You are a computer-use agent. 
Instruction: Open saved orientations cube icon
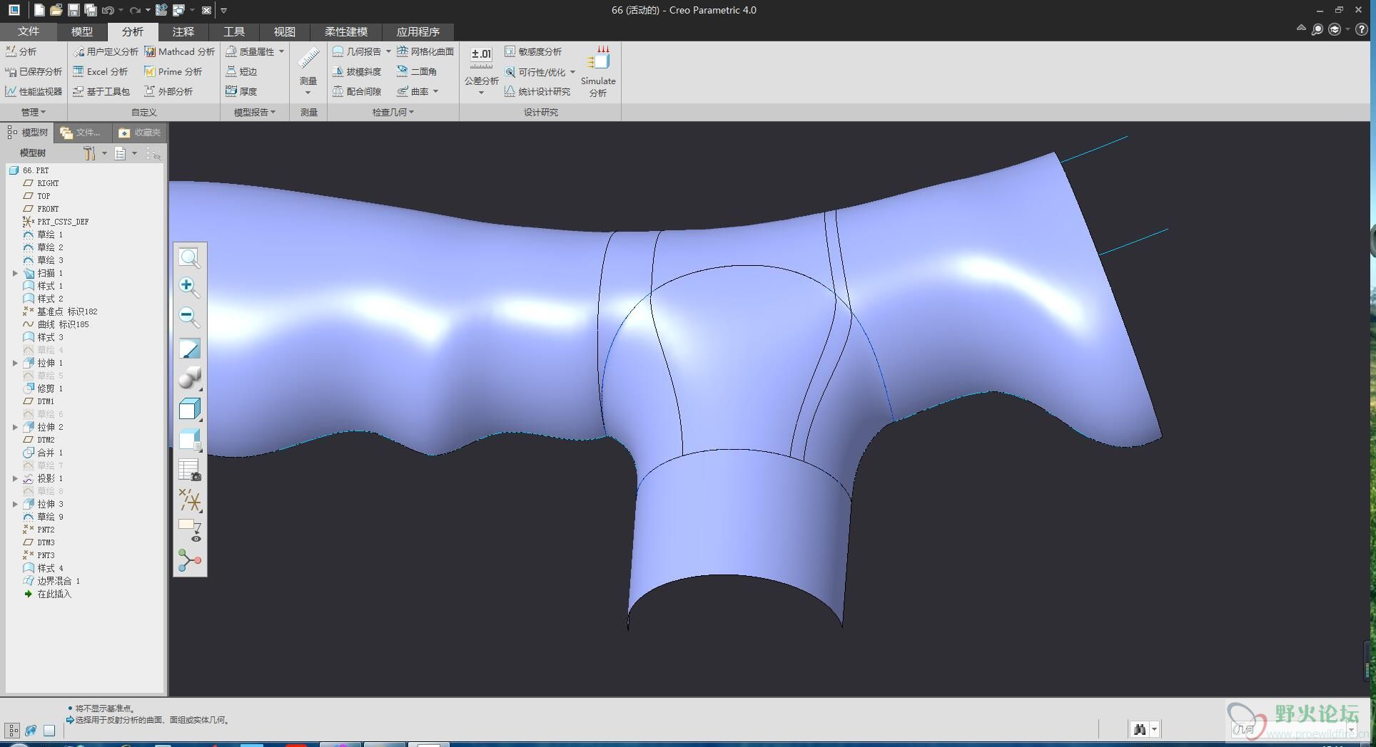(x=189, y=409)
